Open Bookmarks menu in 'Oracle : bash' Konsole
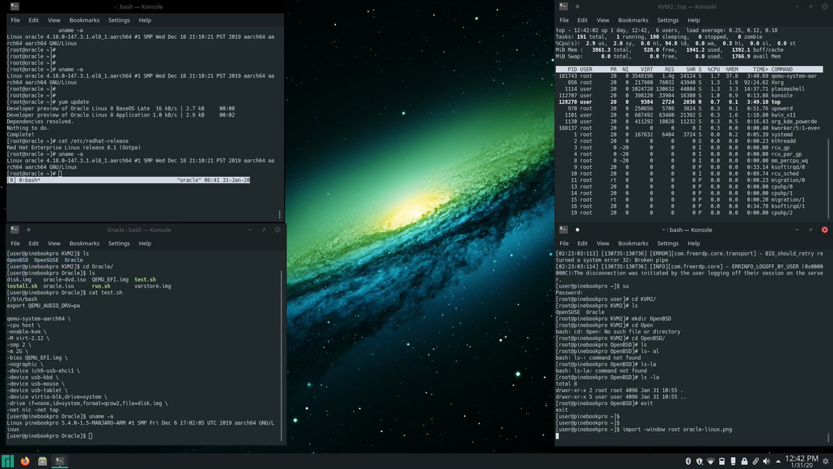 pyautogui.click(x=84, y=244)
